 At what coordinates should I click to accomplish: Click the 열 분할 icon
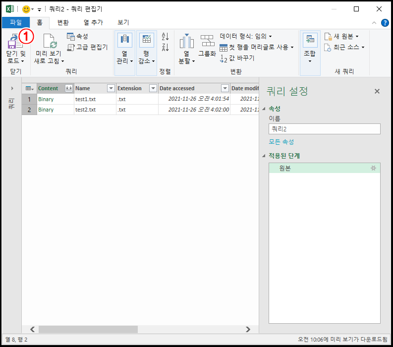click(x=187, y=41)
